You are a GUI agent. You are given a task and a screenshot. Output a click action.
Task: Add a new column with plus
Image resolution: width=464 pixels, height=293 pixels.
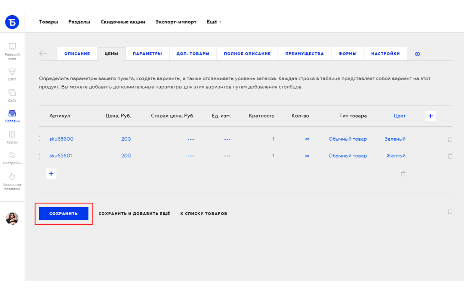coord(430,116)
